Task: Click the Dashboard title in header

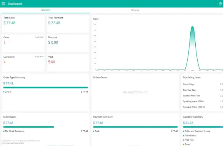Action: (x=15, y=4)
